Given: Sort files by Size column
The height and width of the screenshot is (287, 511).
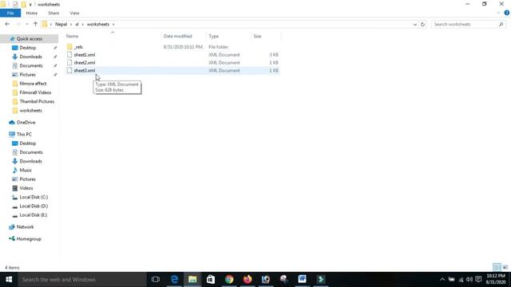Looking at the screenshot, I should [257, 36].
